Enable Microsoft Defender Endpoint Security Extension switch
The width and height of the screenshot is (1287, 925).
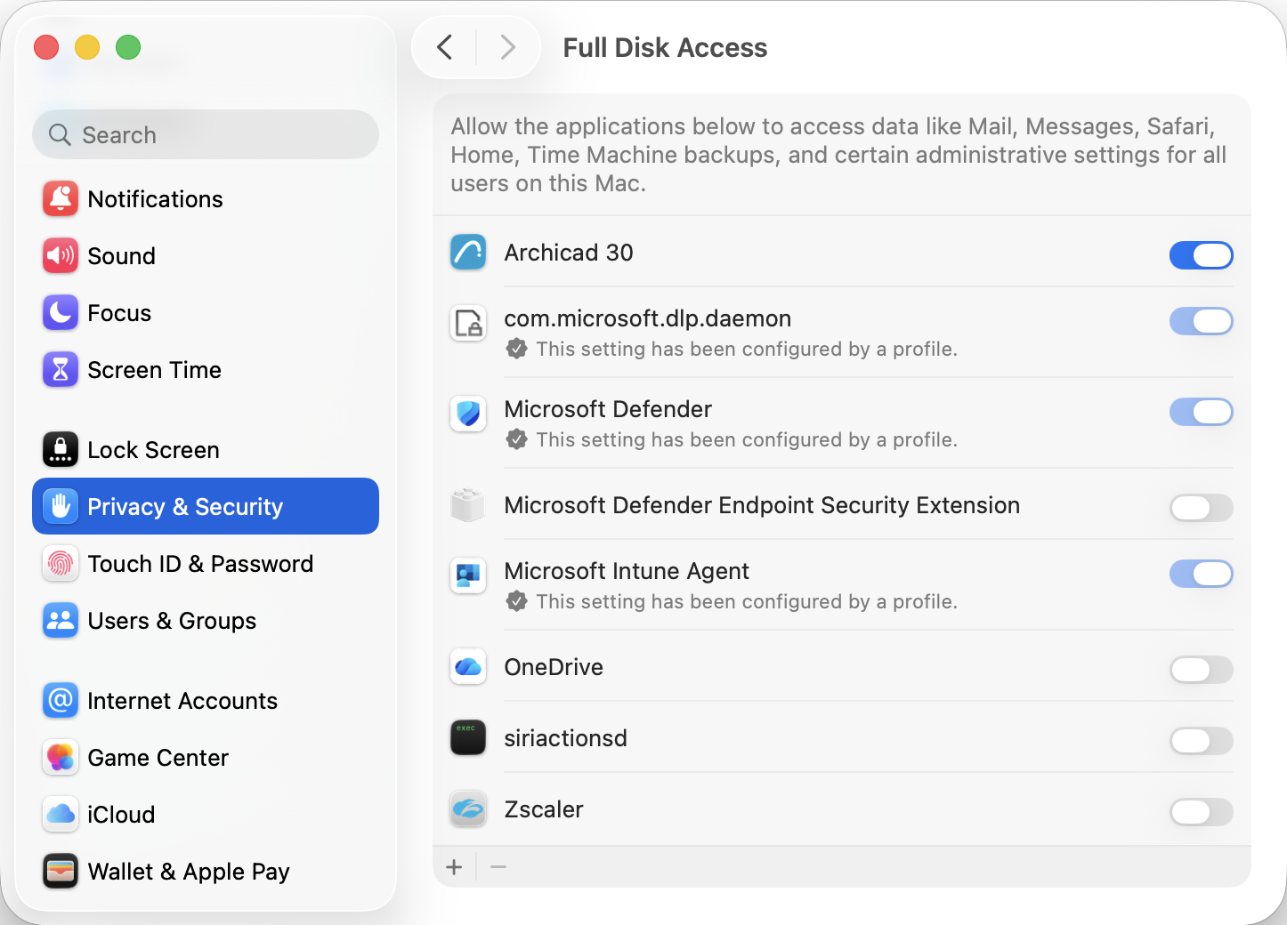point(1202,508)
